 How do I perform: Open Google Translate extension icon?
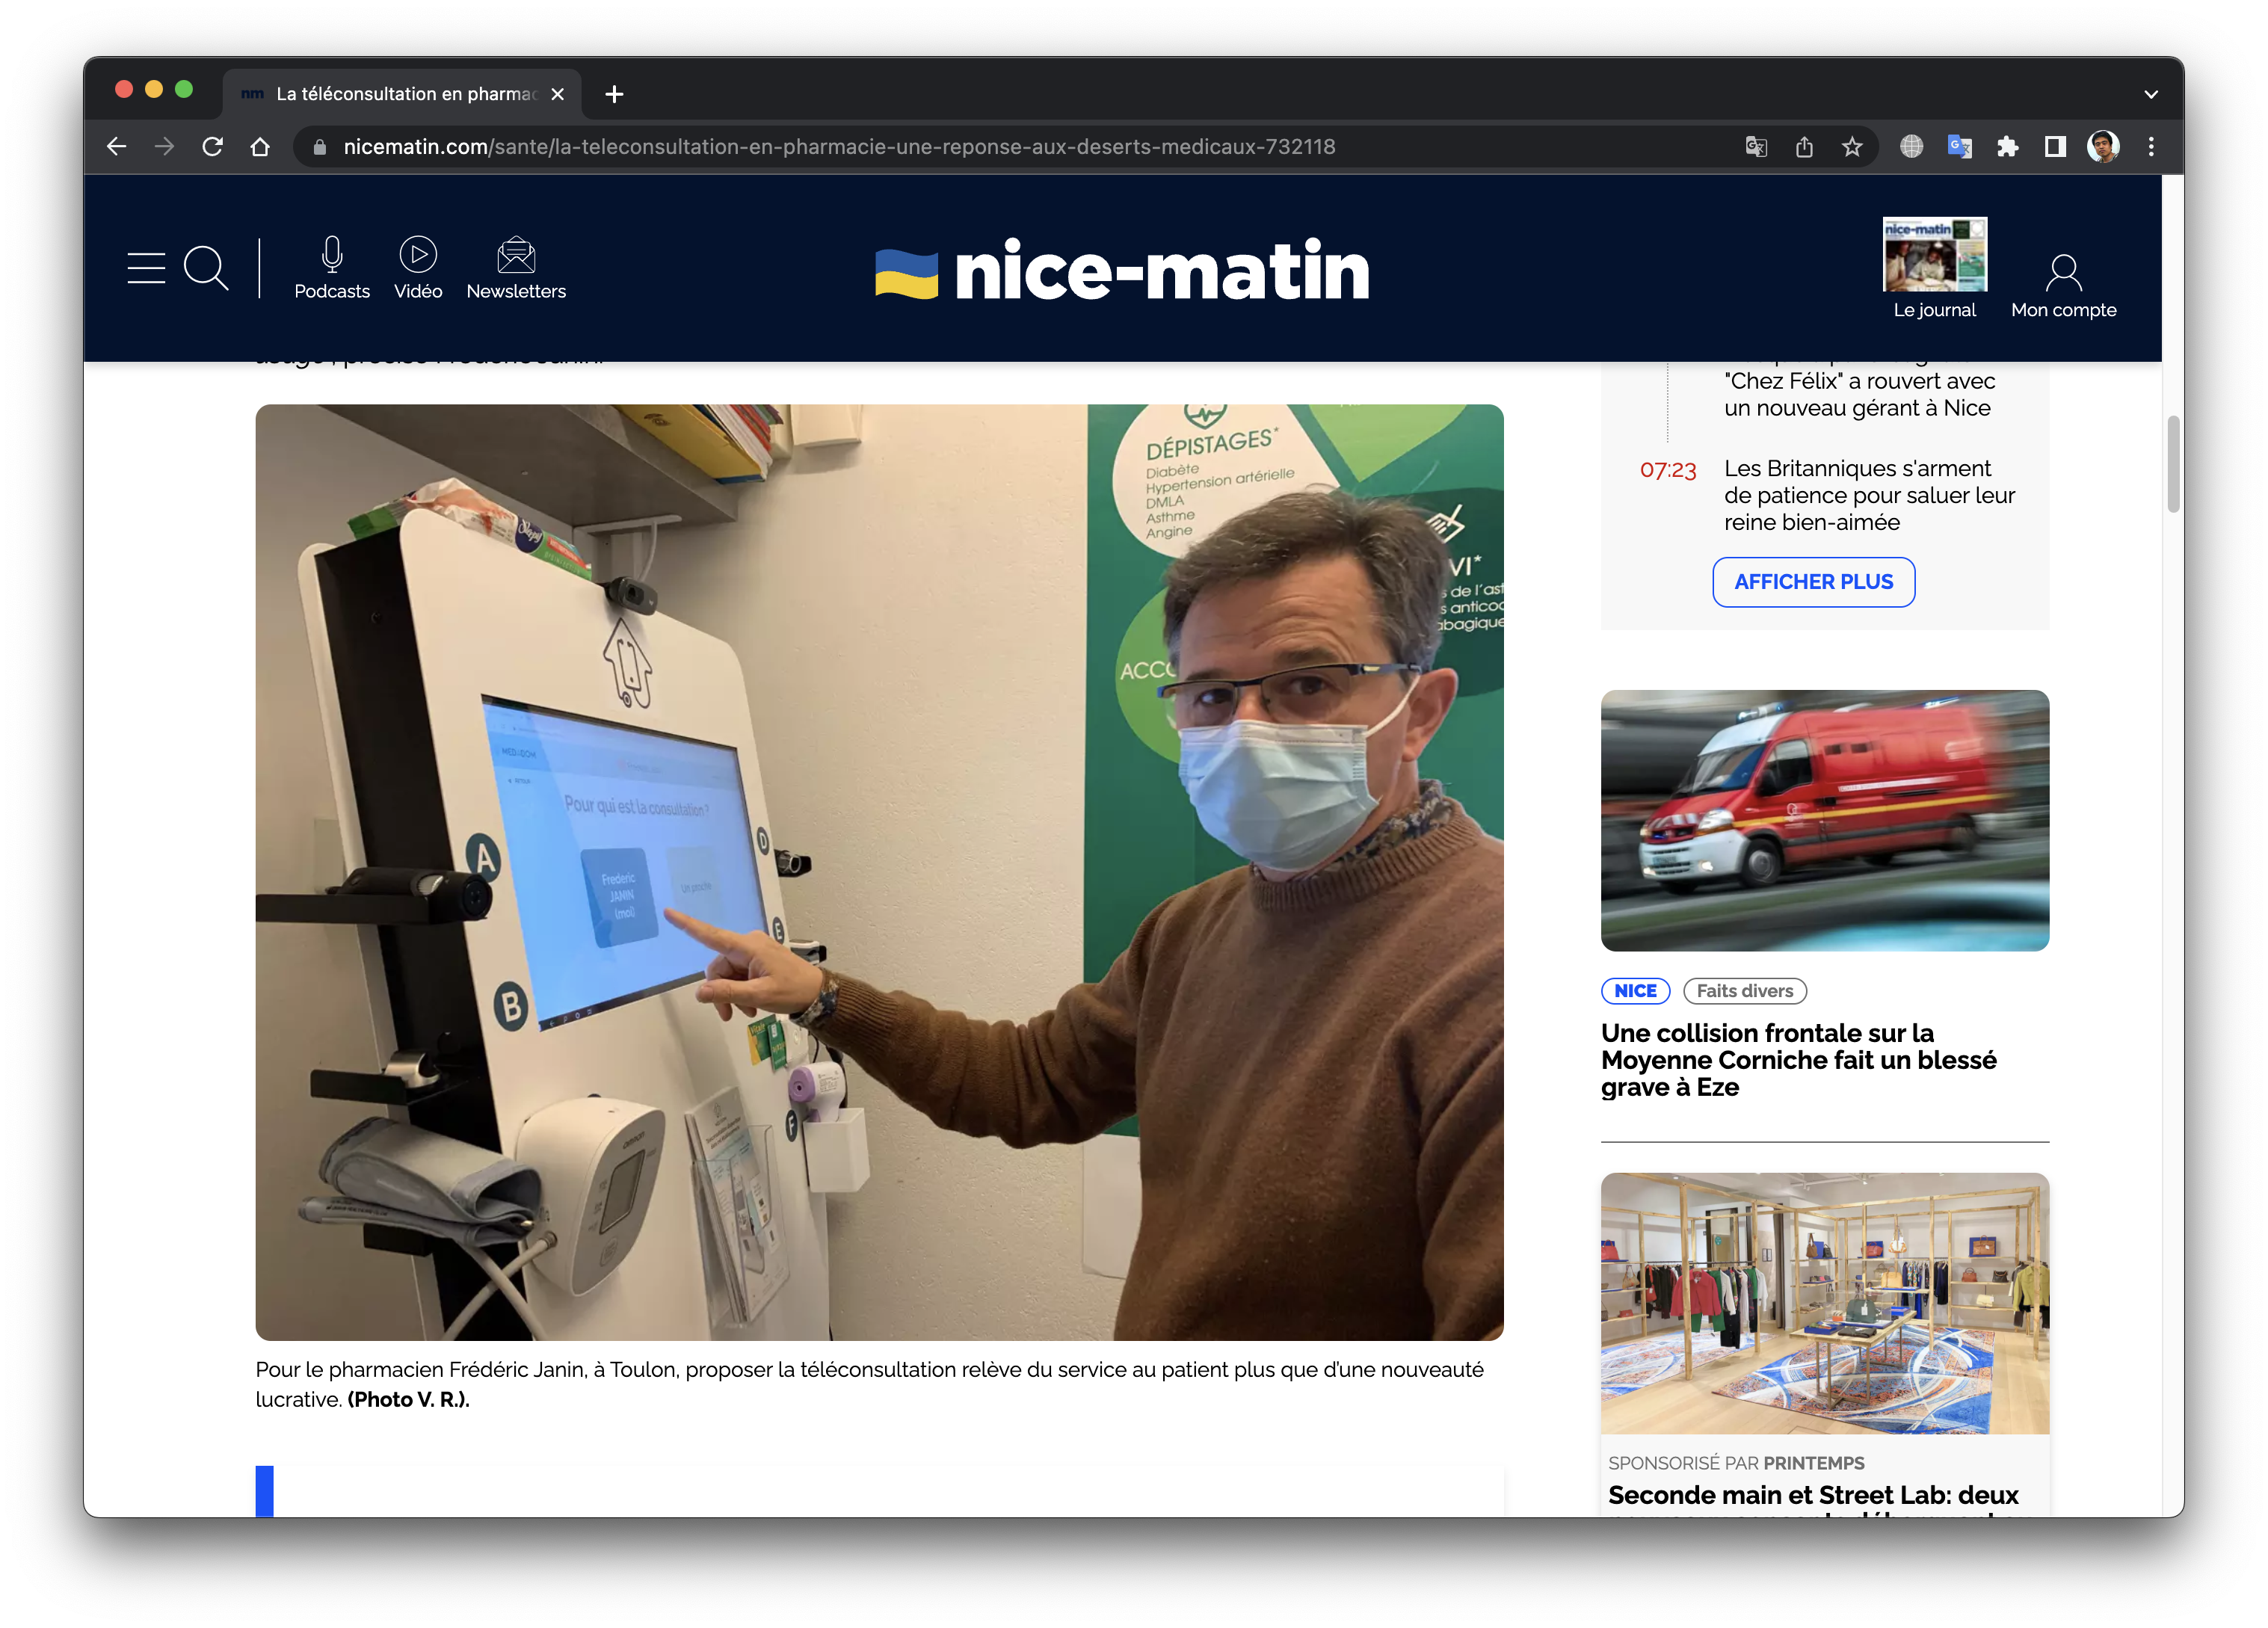pyautogui.click(x=1959, y=147)
